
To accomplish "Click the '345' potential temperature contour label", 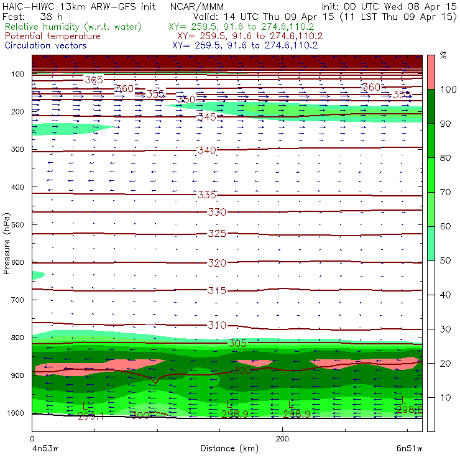I will (207, 117).
